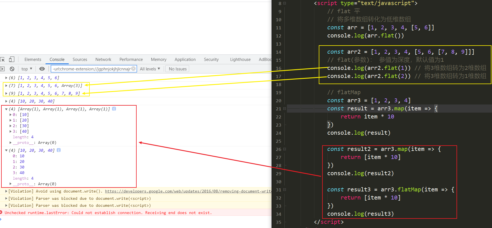Expand __proto__ under the Array(1) list
Screen dimensions: 492x228
(11, 142)
